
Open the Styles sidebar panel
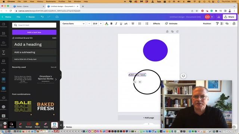pyautogui.click(x=3, y=71)
